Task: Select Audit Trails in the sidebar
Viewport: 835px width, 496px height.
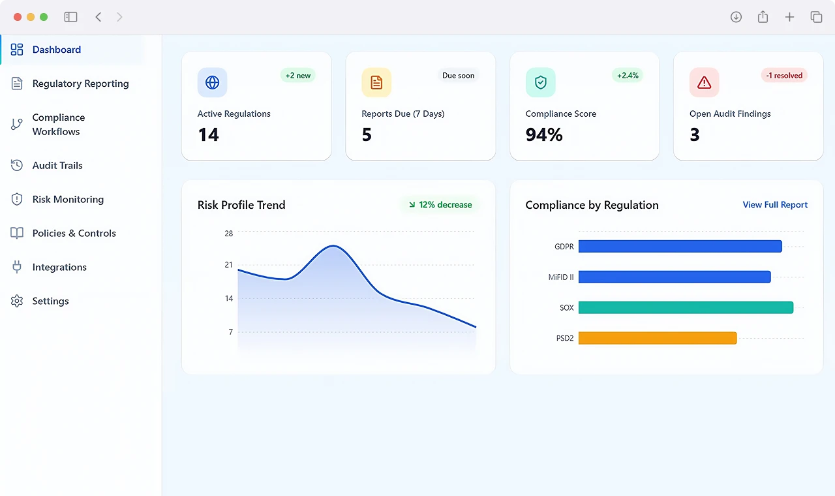Action: click(57, 165)
